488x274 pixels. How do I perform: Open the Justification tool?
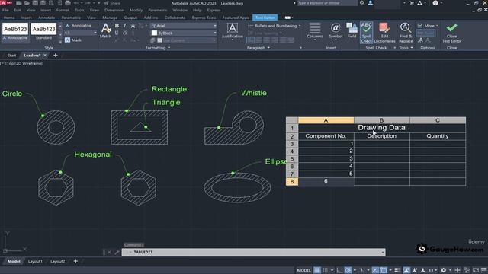(x=232, y=30)
